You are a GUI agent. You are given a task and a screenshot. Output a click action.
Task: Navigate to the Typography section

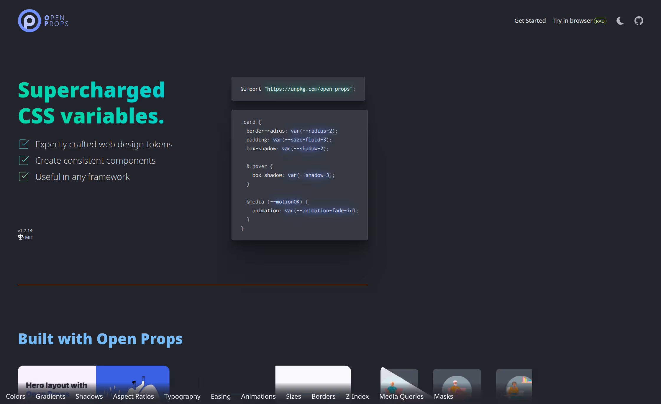pos(182,396)
